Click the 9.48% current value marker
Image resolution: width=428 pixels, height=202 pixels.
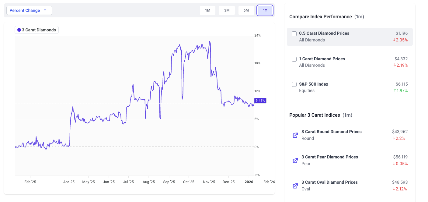pos(260,101)
